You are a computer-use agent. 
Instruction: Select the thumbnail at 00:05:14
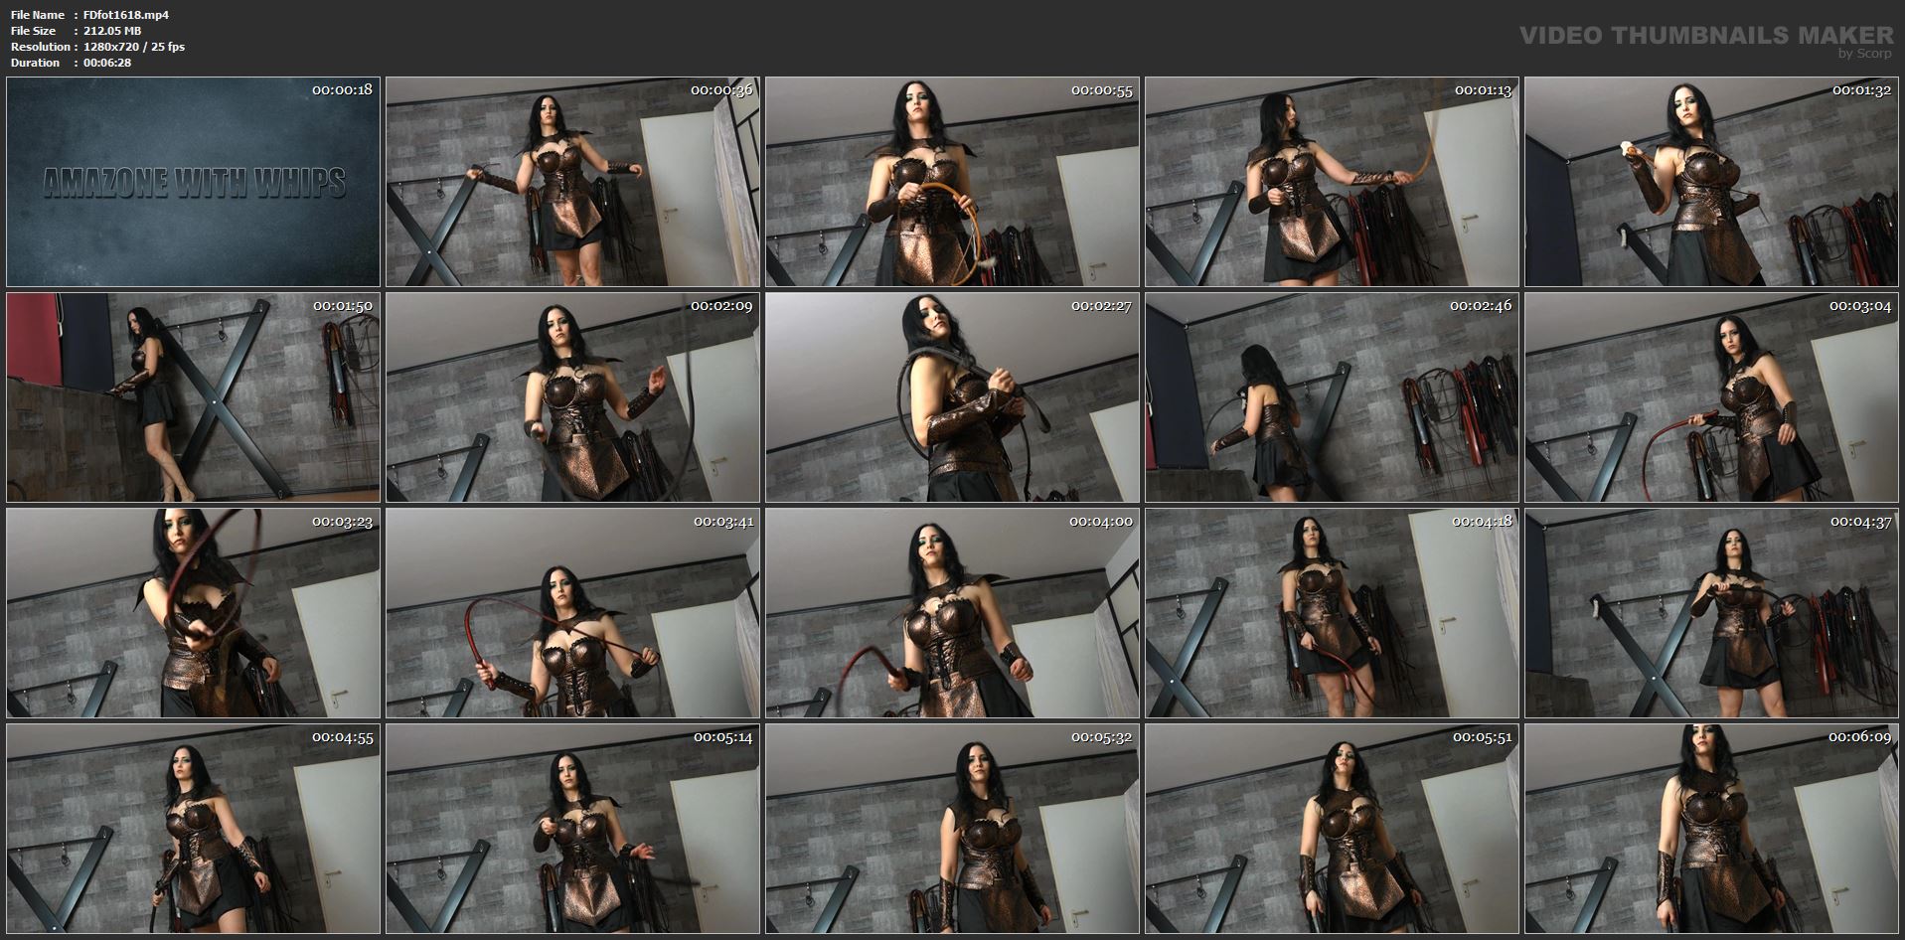pos(572,829)
